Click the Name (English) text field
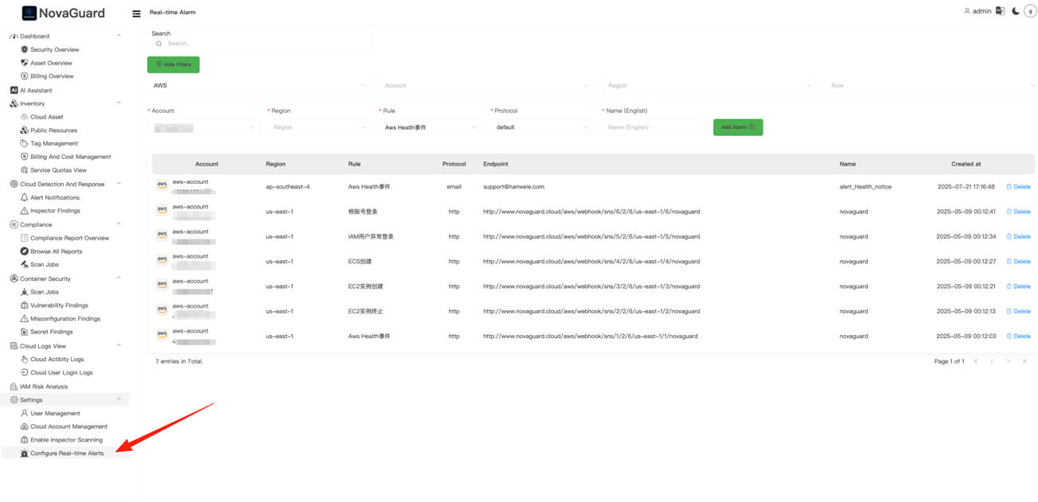Viewport: 1038px width, 502px height. point(653,127)
